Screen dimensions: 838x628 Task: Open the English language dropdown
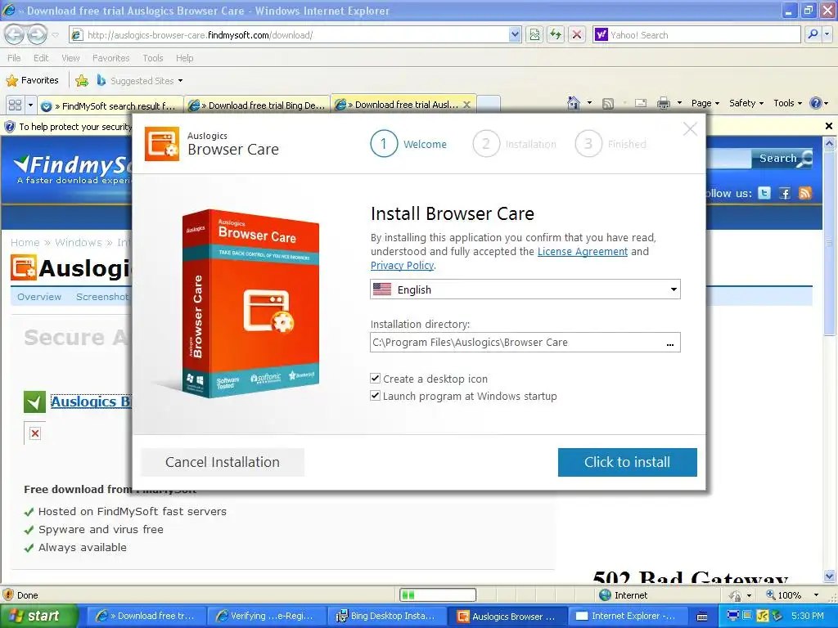tap(525, 289)
